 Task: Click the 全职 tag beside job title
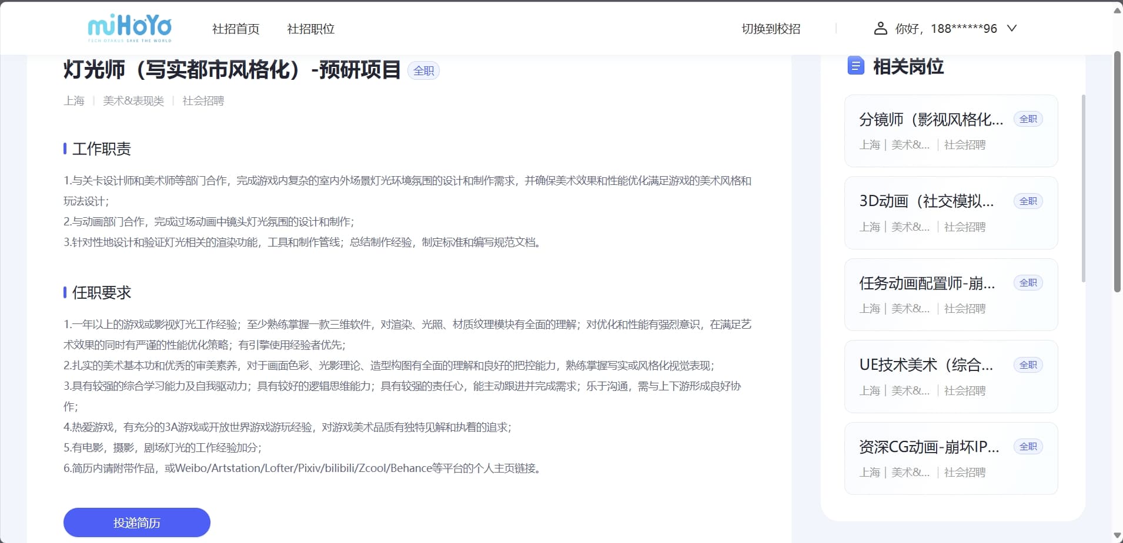[x=423, y=71]
